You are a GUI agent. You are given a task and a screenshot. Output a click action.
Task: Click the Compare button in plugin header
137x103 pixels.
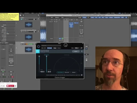49,48
